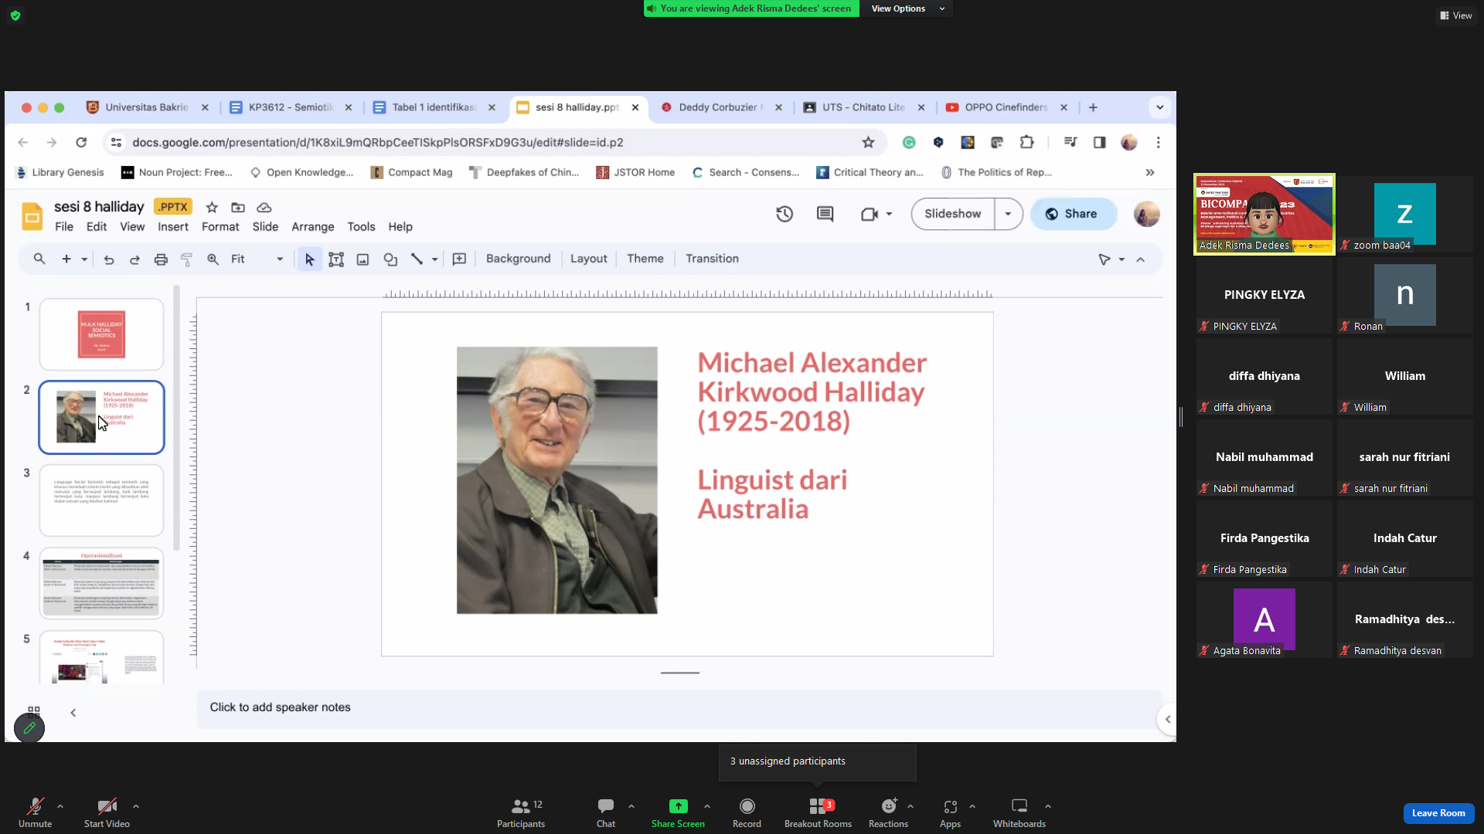This screenshot has height=834, width=1484.
Task: Open version history clock icon
Action: click(785, 214)
